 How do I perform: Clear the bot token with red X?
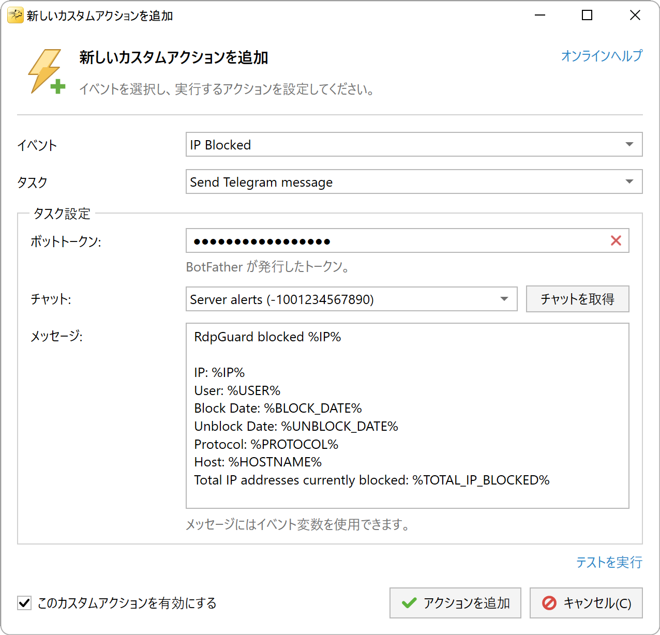click(616, 240)
